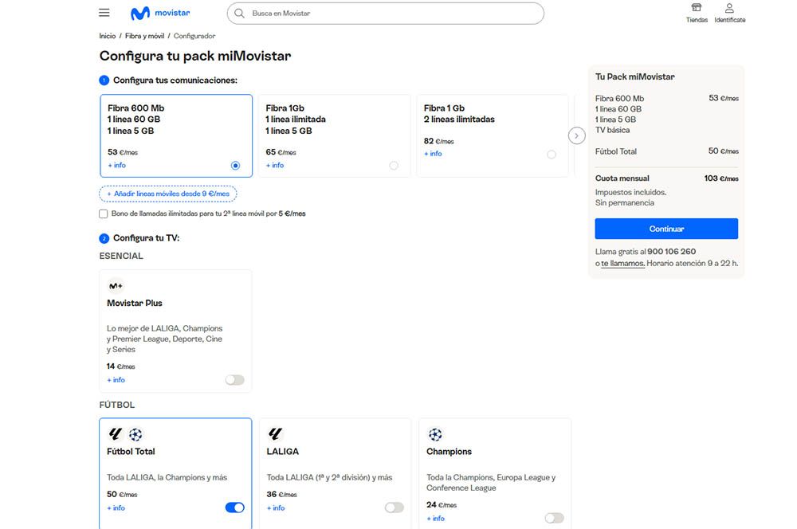The height and width of the screenshot is (529, 797).
Task: Select Fibra 1 Gb 2 líneas ilimitadas radio
Action: [x=552, y=154]
